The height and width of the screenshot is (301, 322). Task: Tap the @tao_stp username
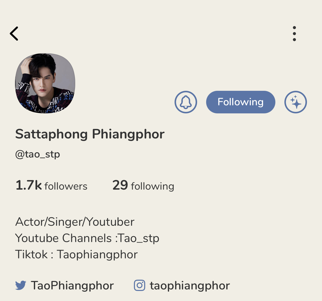(38, 154)
